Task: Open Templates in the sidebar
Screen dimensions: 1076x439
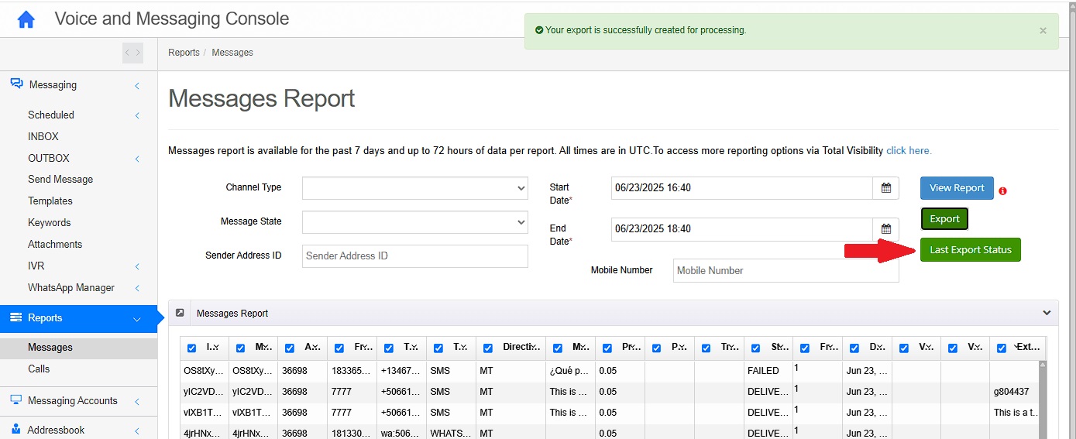Action: click(50, 201)
